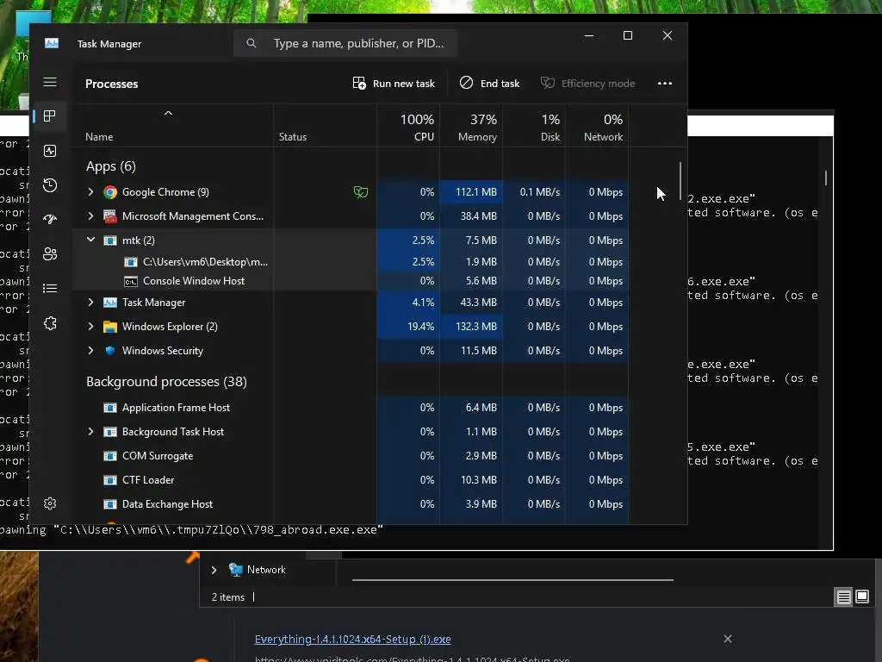882x662 pixels.
Task: Click the Background processes (38) heading
Action: coord(166,382)
